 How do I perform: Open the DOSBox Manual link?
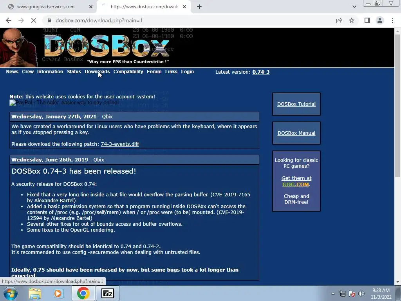[296, 133]
